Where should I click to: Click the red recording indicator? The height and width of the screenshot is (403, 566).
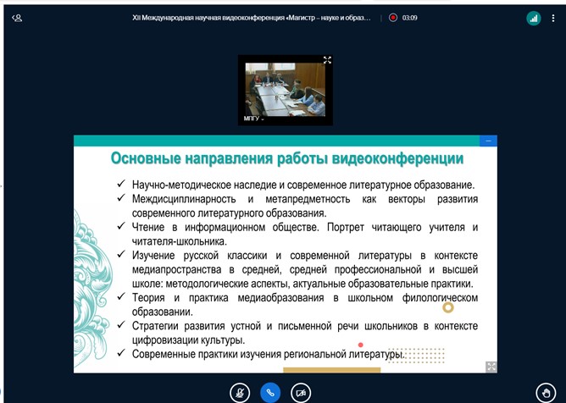pyautogui.click(x=393, y=17)
